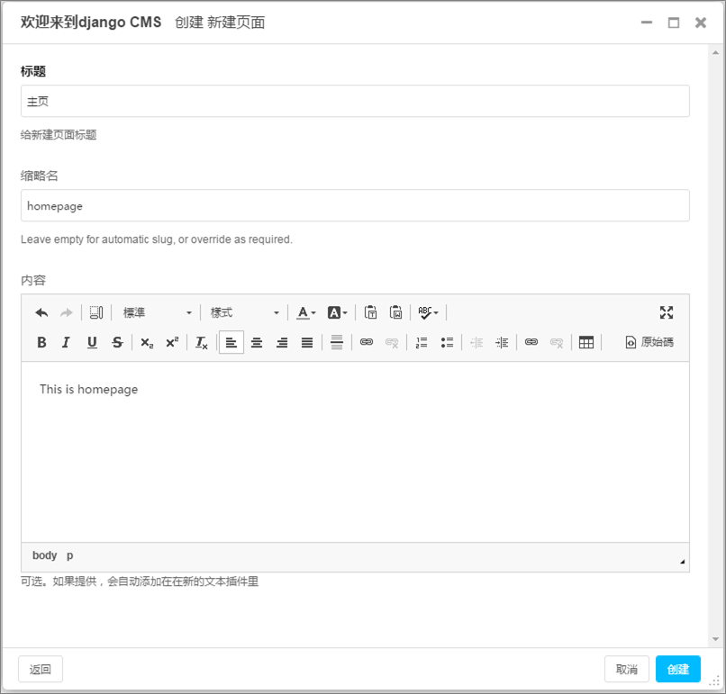Viewport: 726px width, 694px height.
Task: Close the django CMS dialog
Action: click(x=701, y=23)
